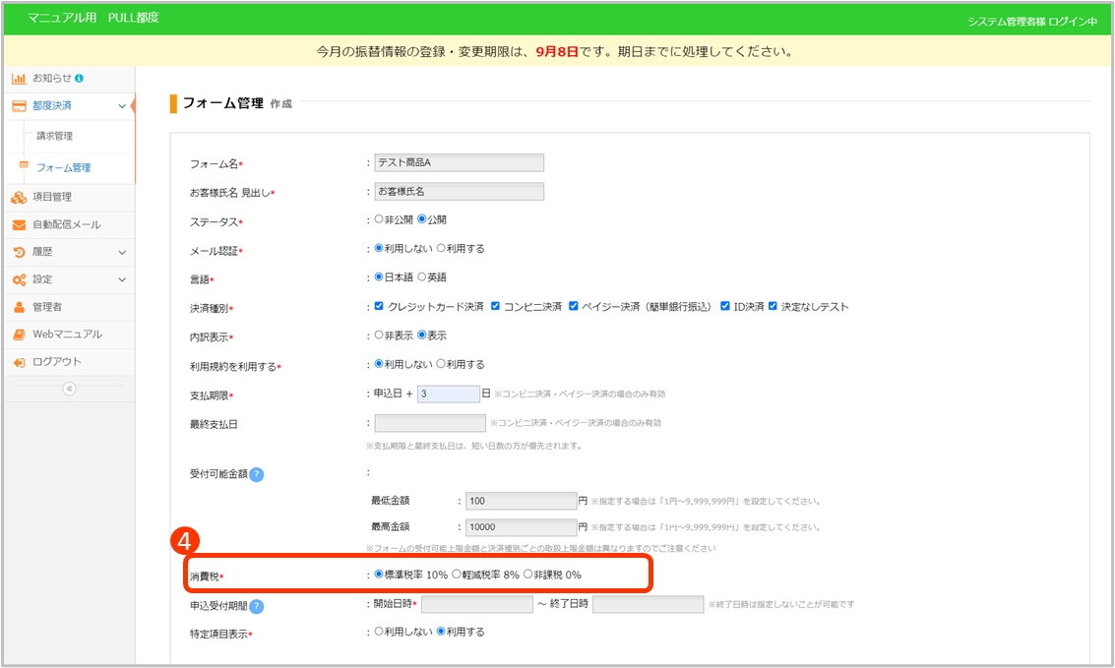Screen dimensions: 1115x668
Task: Click the Webマニュアル book icon
Action: [x=19, y=334]
